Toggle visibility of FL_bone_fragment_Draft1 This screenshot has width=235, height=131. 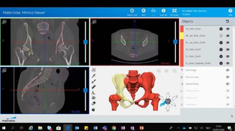click(x=228, y=63)
